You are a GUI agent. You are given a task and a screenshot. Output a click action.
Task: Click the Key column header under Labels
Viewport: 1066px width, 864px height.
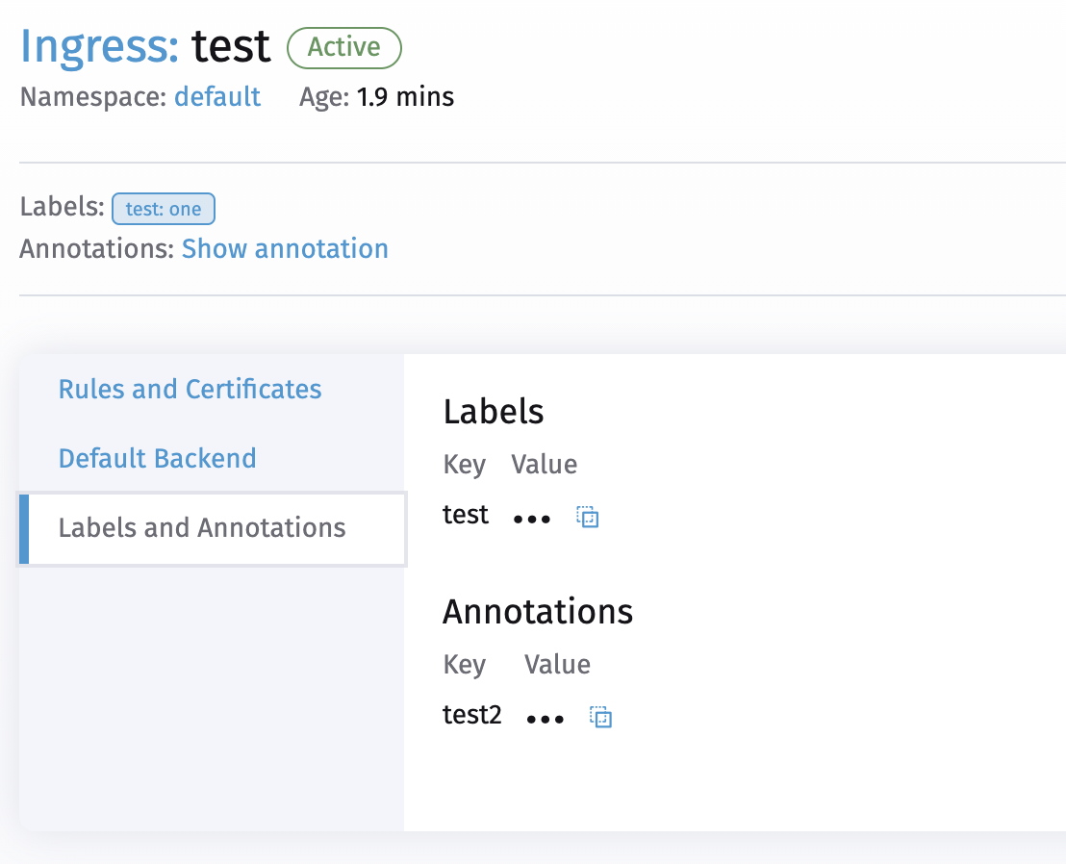(x=465, y=464)
